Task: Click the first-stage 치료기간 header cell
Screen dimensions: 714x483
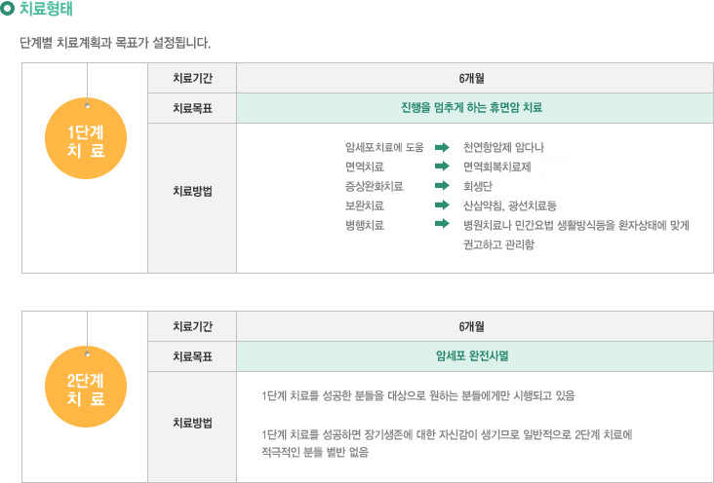Action: point(192,78)
